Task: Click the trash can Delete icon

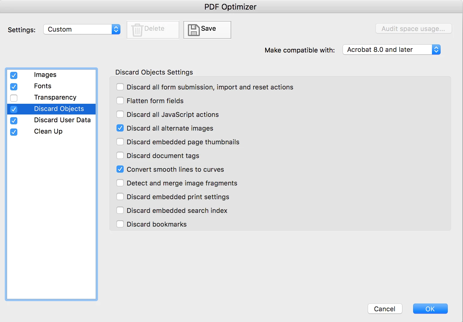Action: coord(137,30)
